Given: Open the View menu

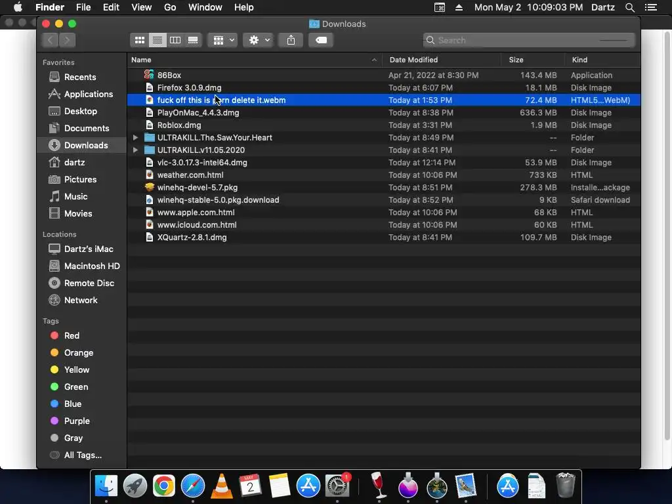Looking at the screenshot, I should pyautogui.click(x=142, y=7).
